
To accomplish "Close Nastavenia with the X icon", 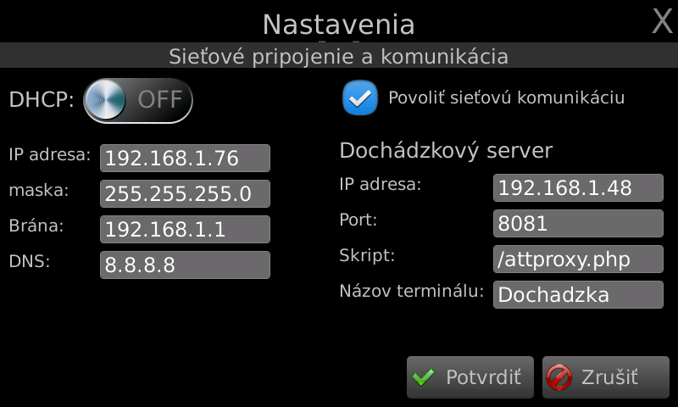I will click(663, 20).
